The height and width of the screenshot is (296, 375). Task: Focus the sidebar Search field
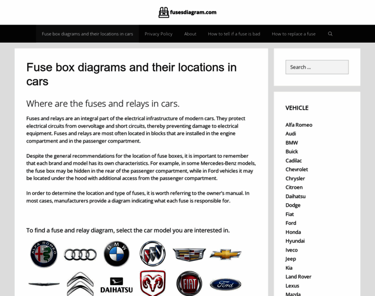point(317,67)
